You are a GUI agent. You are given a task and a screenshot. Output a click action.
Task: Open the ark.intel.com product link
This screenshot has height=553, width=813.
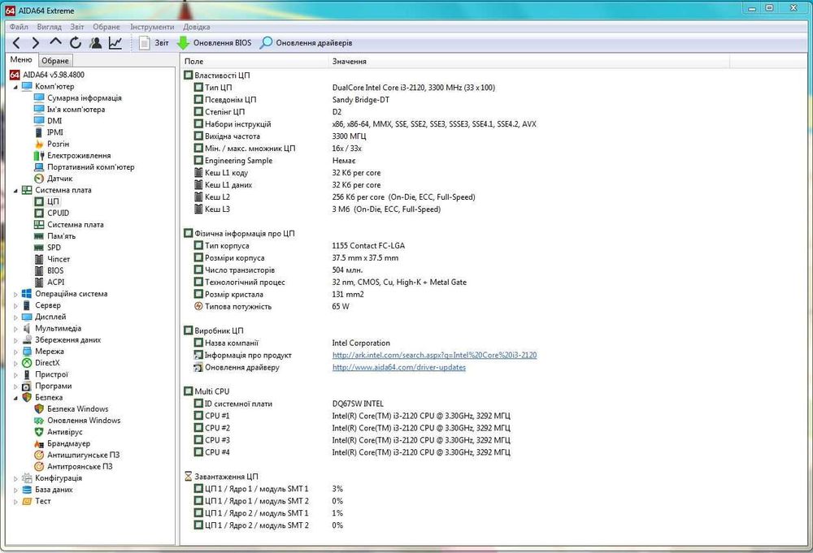point(434,355)
